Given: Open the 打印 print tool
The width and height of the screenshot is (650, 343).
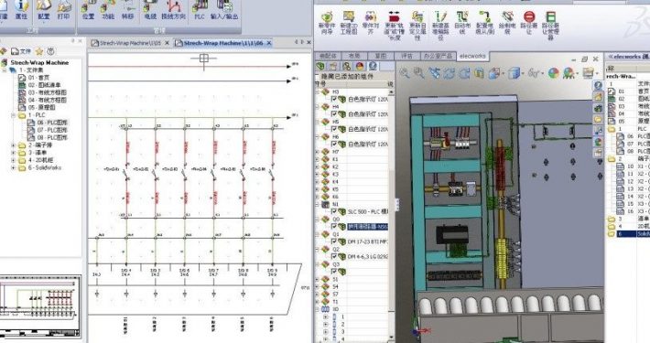Looking at the screenshot, I should (x=63, y=9).
